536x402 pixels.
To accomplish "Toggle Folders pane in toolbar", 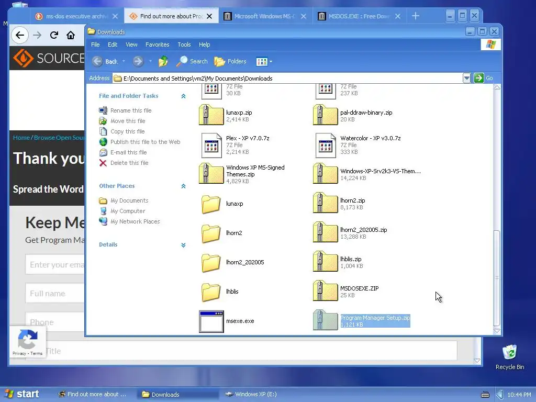I will (x=230, y=62).
